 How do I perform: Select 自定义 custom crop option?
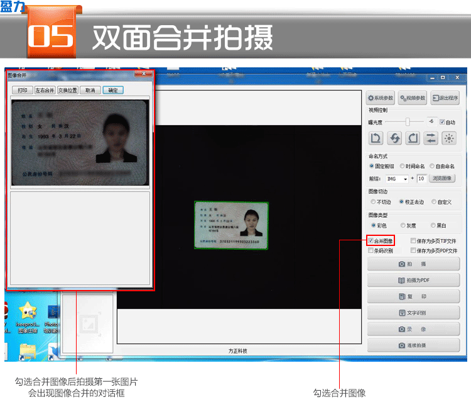(434, 202)
